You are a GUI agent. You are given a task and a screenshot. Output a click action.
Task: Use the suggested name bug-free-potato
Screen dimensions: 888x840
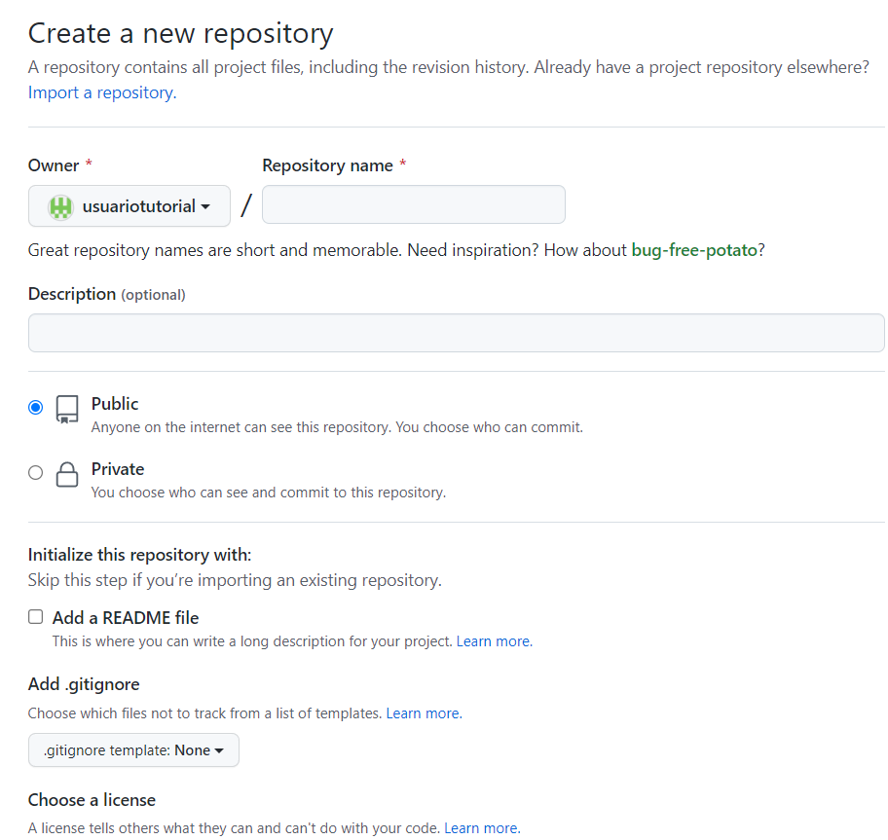pos(693,250)
